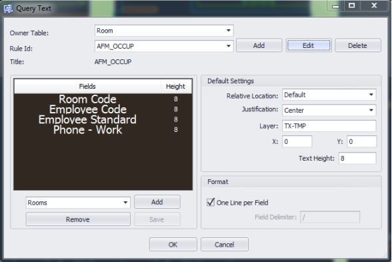Click the Edit rule button
Viewport: 392px width, 262px height.
(309, 45)
